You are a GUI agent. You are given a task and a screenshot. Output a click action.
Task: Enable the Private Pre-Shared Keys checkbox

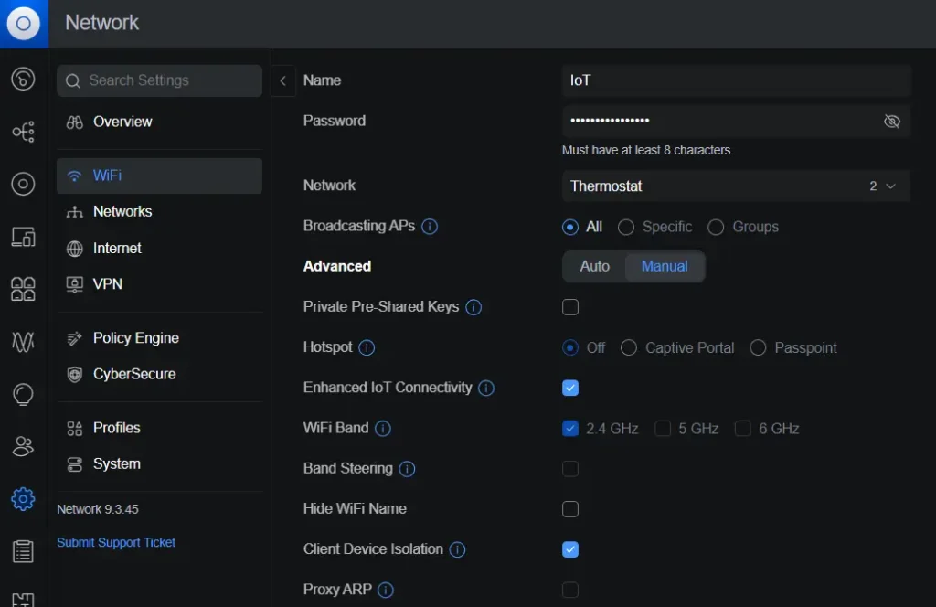[x=570, y=307]
